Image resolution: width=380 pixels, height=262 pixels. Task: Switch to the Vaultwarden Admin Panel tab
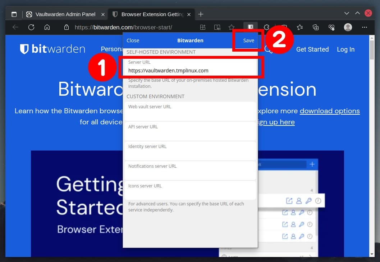[x=65, y=14]
